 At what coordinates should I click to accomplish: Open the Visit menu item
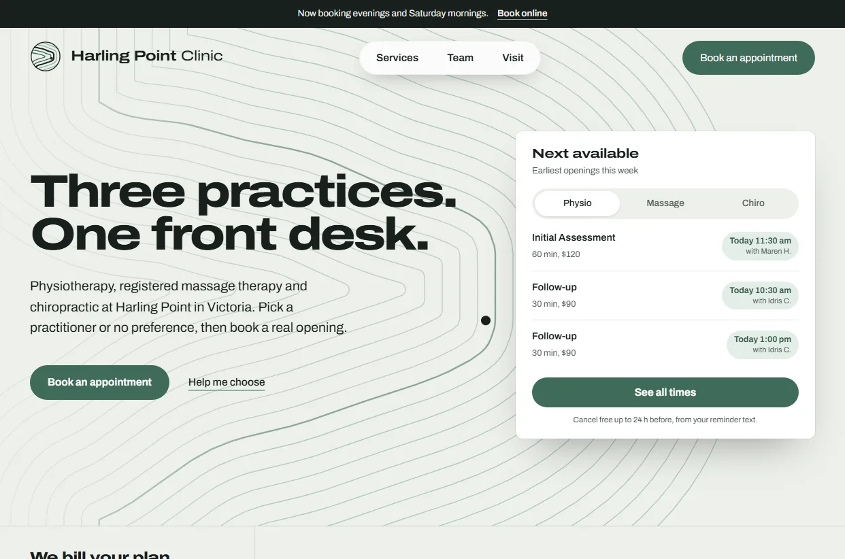pos(513,58)
